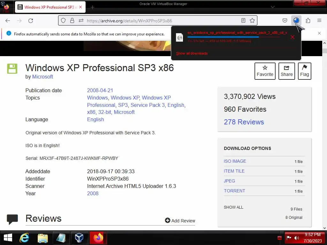Open the Windows XP topic link
Image resolution: width=327 pixels, height=245 pixels.
tap(125, 98)
